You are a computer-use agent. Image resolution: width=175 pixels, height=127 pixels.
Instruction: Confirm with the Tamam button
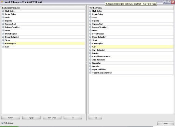pos(165,123)
